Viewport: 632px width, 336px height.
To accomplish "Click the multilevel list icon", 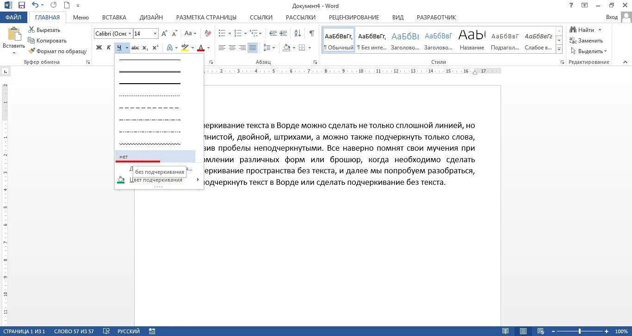I will 254,33.
